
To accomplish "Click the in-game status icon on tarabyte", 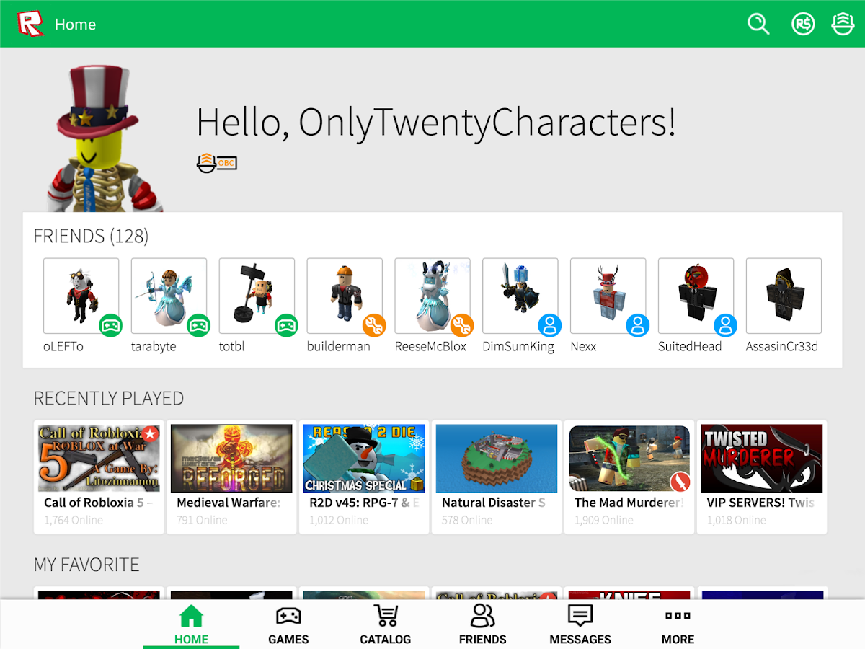I will 198,325.
